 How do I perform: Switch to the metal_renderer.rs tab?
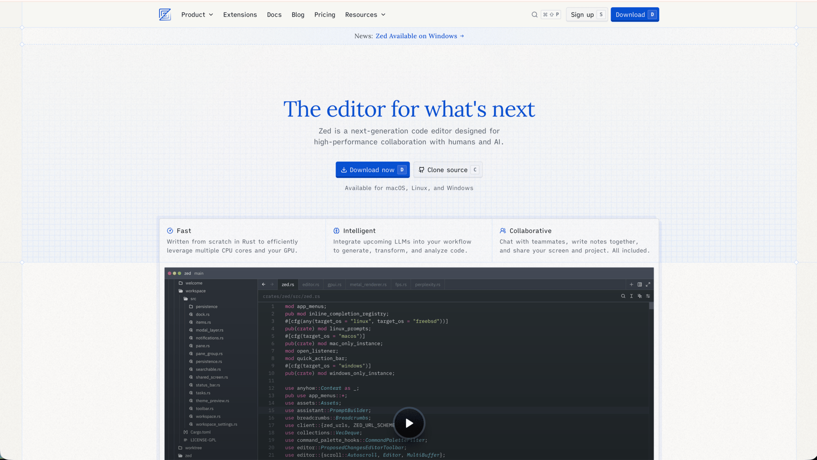click(x=368, y=284)
